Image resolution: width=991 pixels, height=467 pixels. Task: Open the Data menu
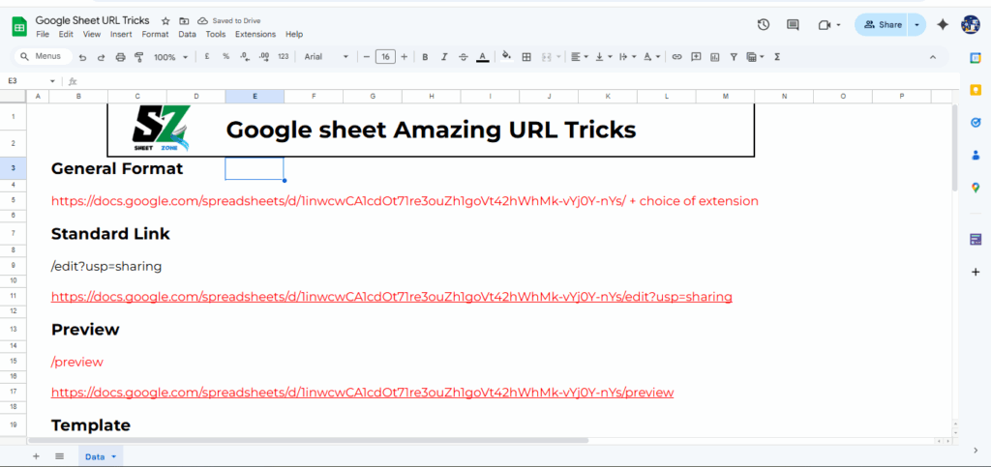[x=187, y=34]
